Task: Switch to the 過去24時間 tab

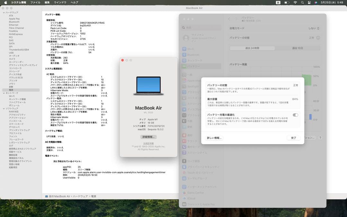Action: [252, 48]
